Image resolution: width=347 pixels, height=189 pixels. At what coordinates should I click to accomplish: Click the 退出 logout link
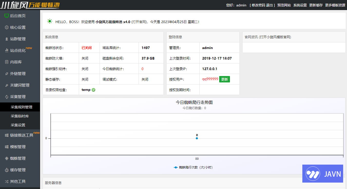point(269,5)
